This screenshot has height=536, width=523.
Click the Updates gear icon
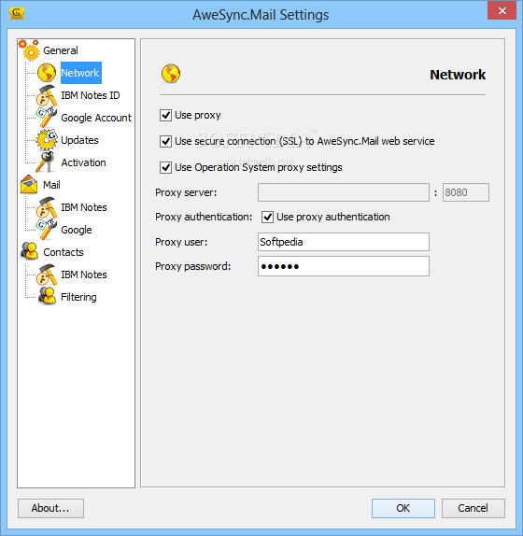[x=47, y=140]
